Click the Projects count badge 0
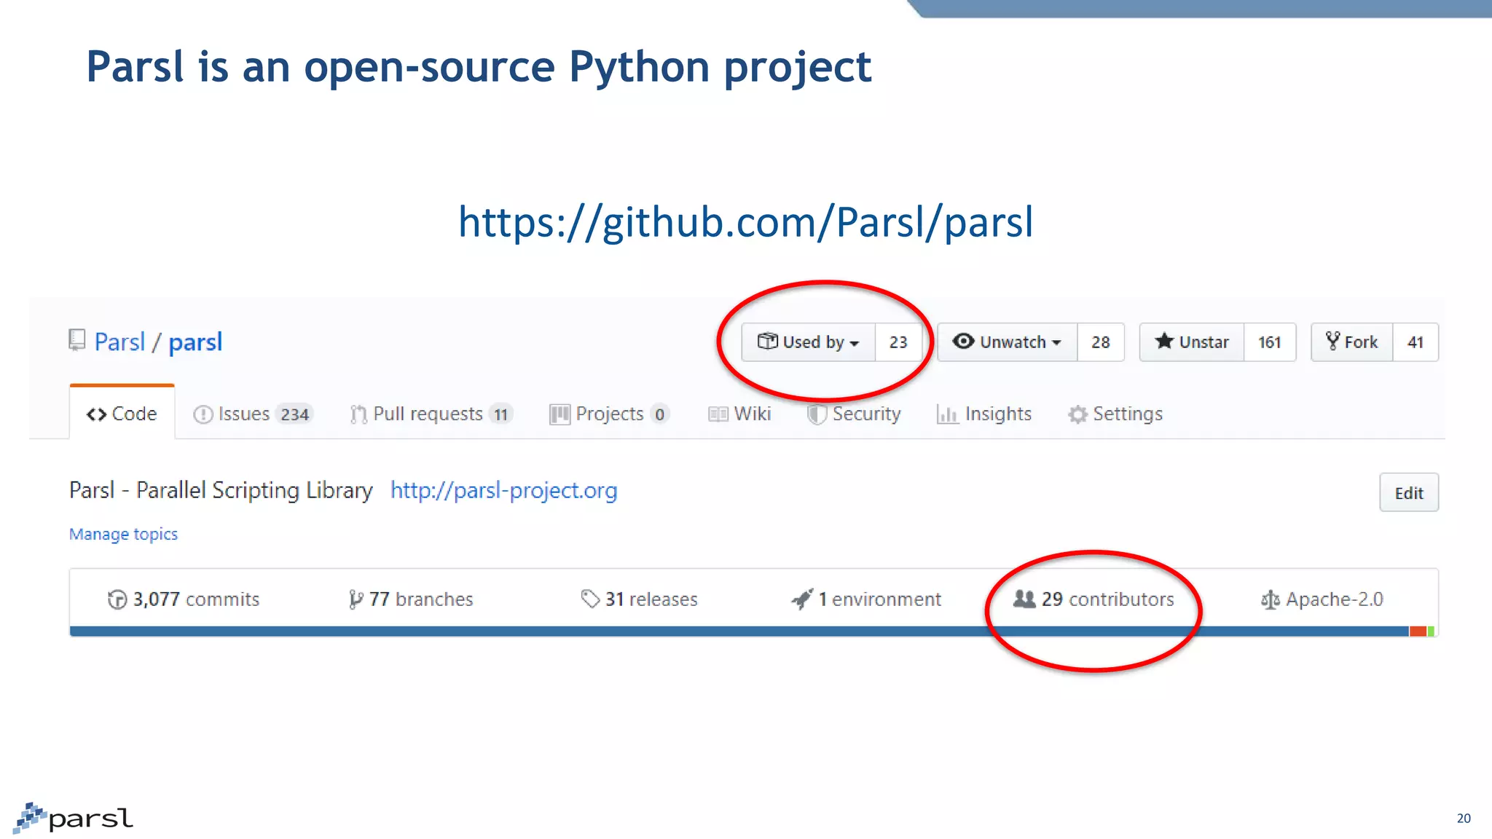The height and width of the screenshot is (839, 1492). click(x=659, y=414)
